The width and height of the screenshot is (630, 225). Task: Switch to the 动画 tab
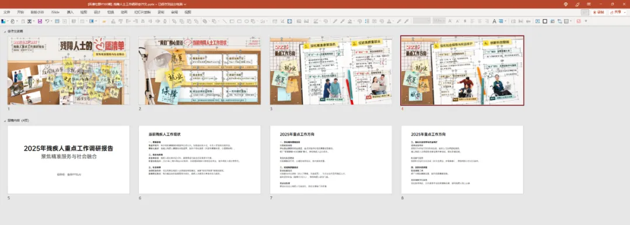pyautogui.click(x=124, y=12)
